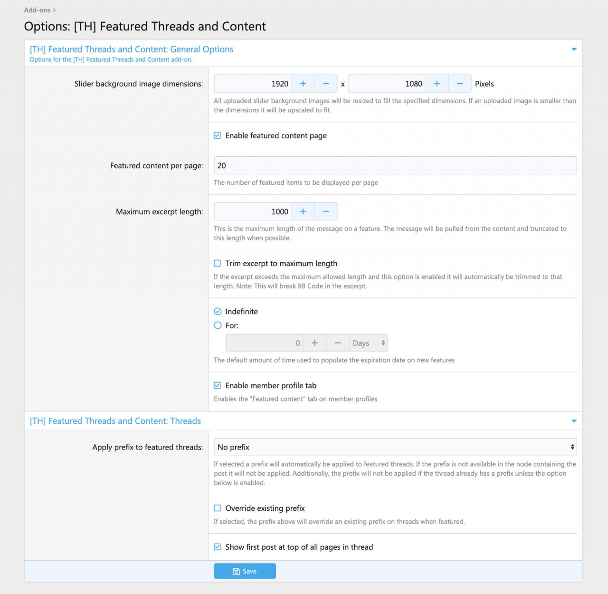Increase slider background width with plus
The width and height of the screenshot is (608, 594).
303,84
